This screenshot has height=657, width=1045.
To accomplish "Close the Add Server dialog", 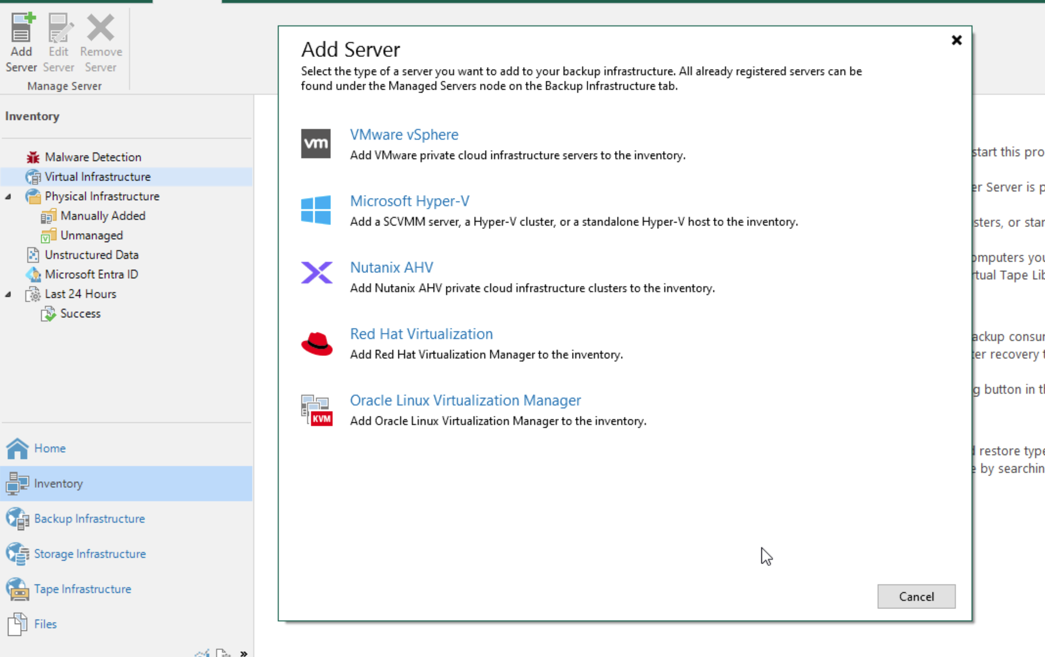I will (x=956, y=40).
